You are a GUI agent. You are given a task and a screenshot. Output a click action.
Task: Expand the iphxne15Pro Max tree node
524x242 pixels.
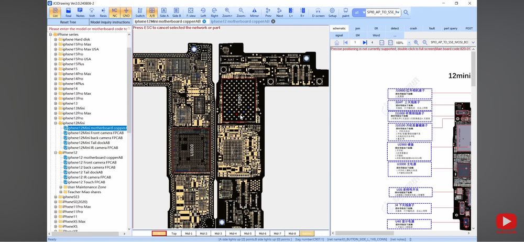pyautogui.click(x=56, y=44)
